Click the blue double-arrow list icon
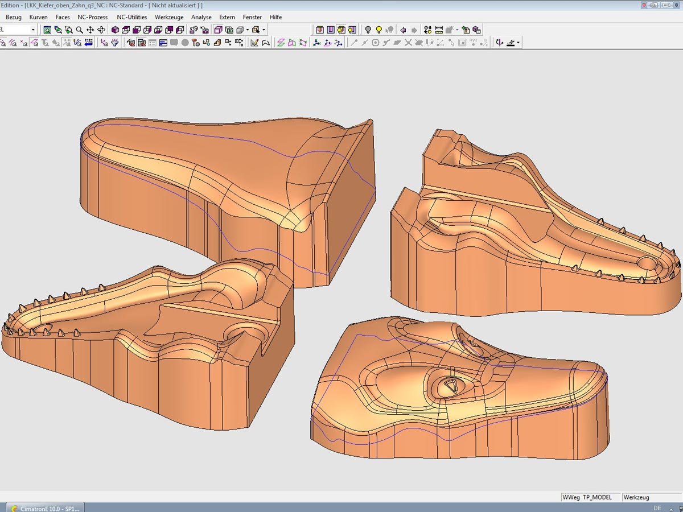683x512 pixels. pos(88,42)
